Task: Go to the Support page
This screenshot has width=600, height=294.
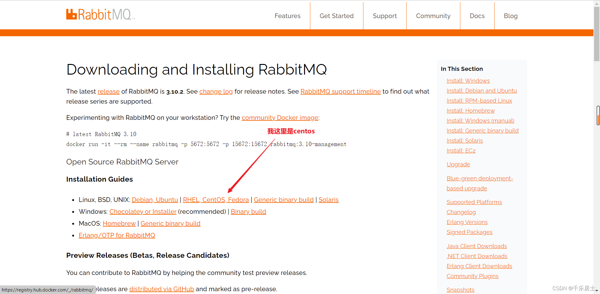Action: click(385, 16)
